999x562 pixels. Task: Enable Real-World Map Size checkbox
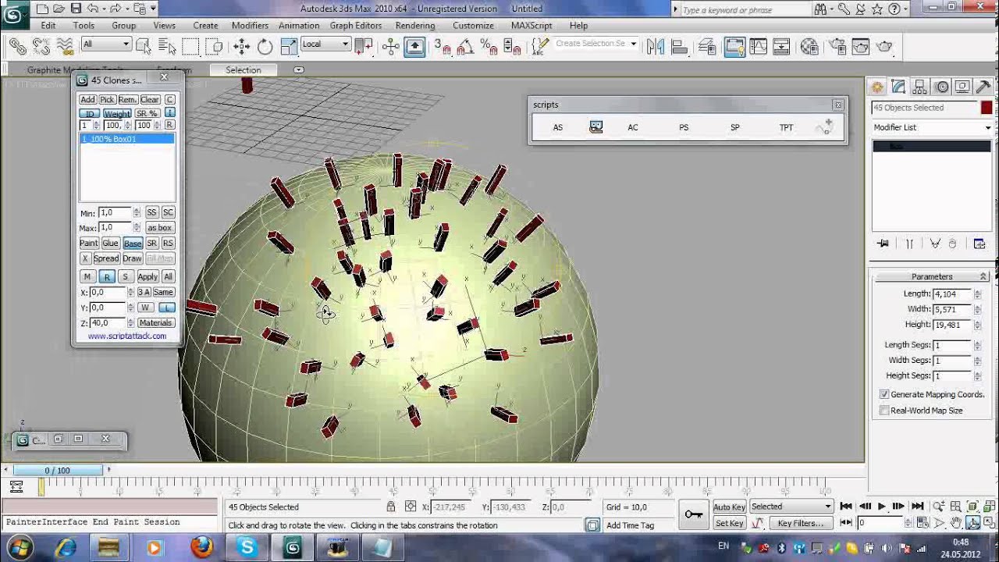(884, 411)
